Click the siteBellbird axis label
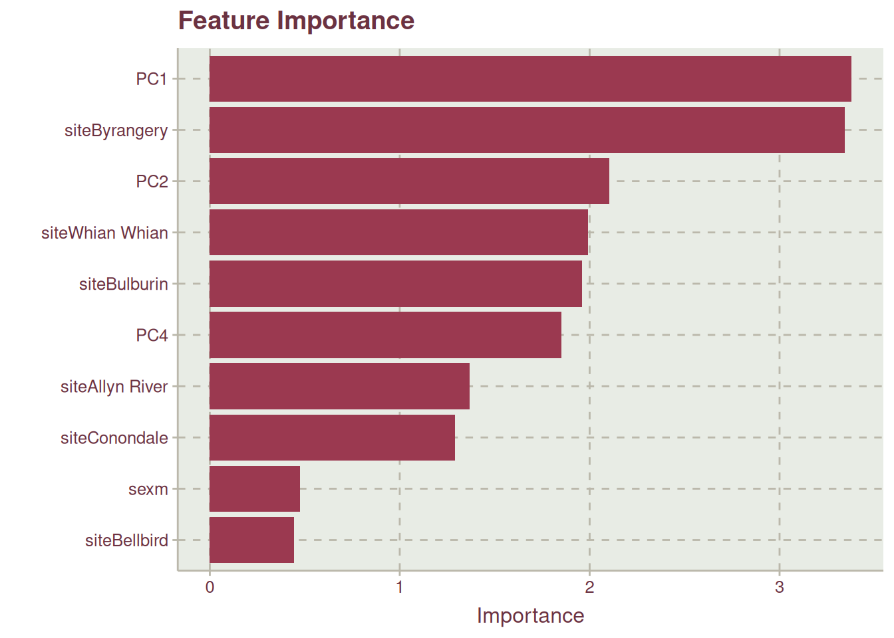Screen dimensions: 894x638 click(x=126, y=541)
